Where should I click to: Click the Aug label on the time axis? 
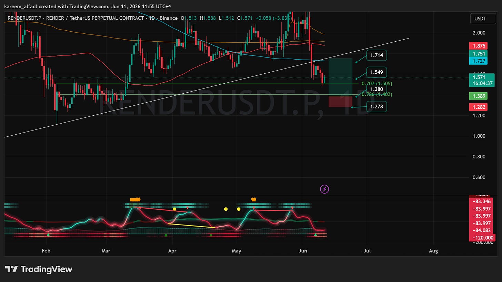tap(433, 251)
